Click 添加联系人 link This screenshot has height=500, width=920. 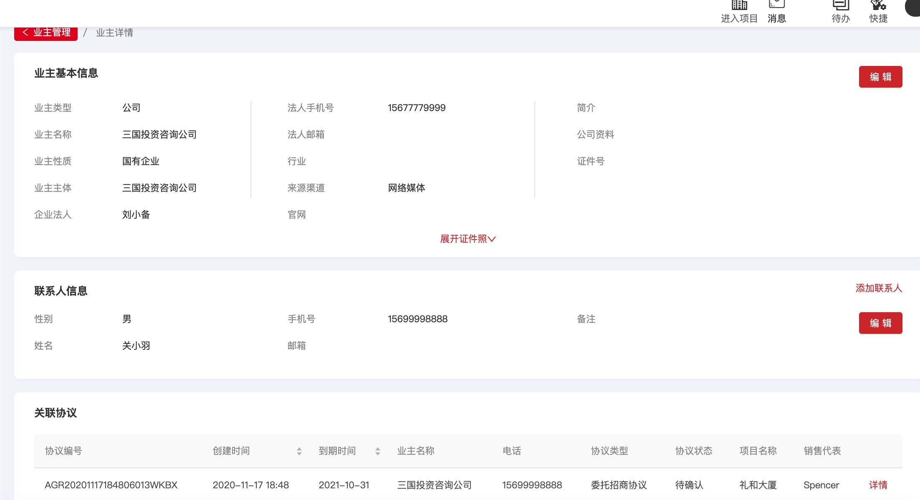click(878, 288)
